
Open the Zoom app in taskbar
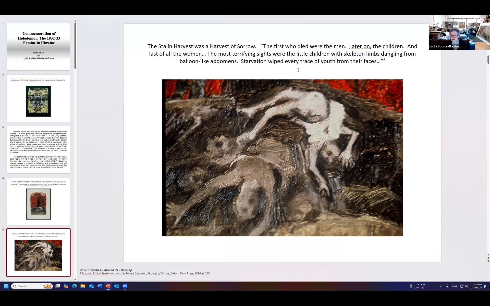pos(125,286)
